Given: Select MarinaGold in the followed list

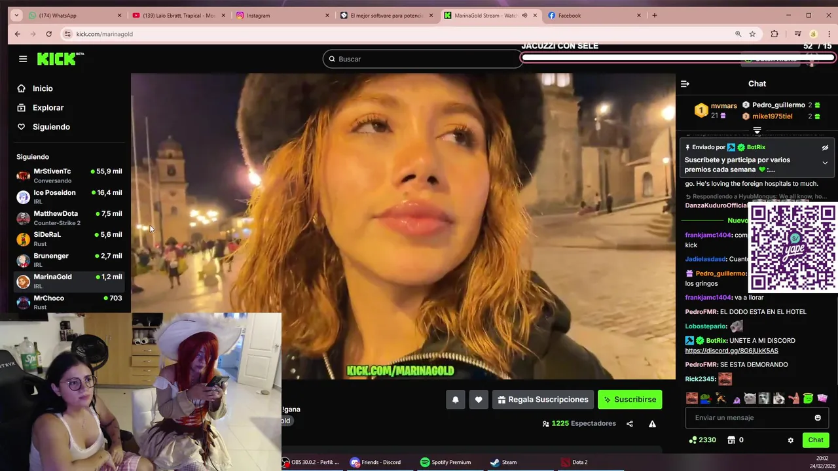Looking at the screenshot, I should pos(69,281).
